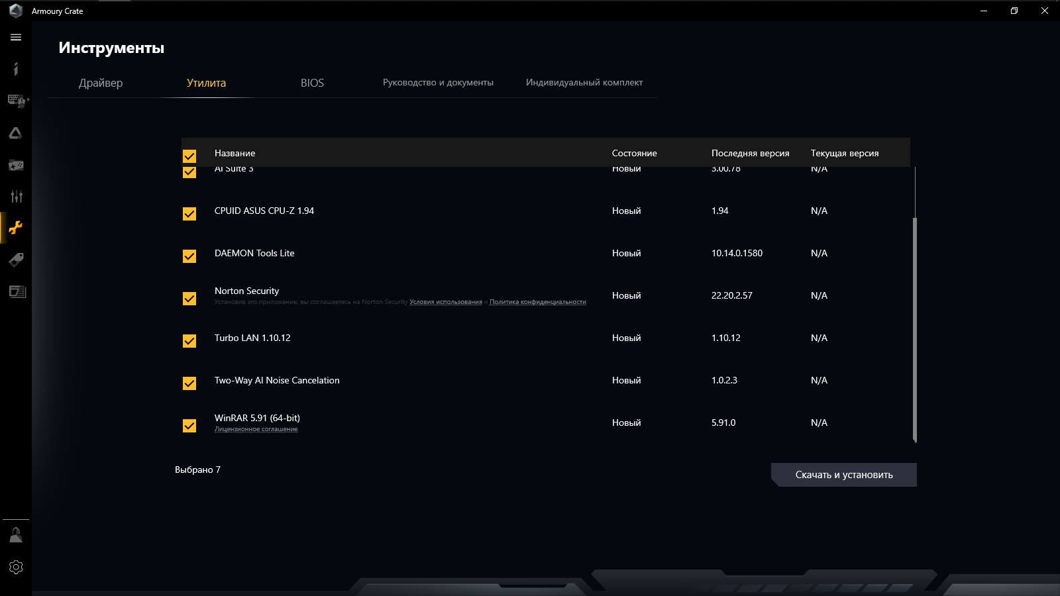The height and width of the screenshot is (596, 1060).
Task: Open the Settings gear at the bottom
Action: tap(15, 567)
